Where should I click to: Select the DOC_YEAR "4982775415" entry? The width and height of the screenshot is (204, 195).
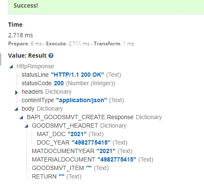coord(82,142)
